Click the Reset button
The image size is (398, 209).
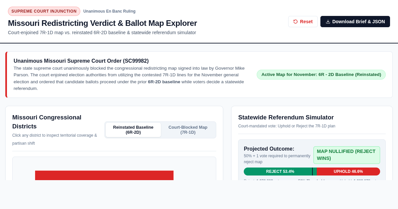click(303, 22)
